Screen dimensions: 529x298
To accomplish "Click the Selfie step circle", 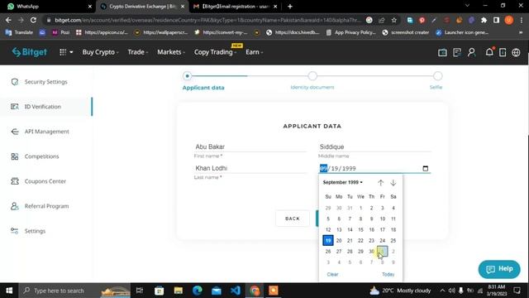I will 437,76.
